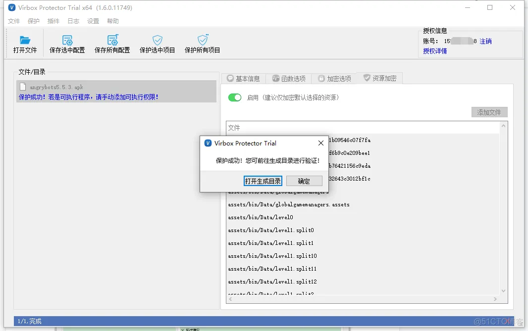Open the 日志 menu
The height and width of the screenshot is (331, 528).
coord(73,21)
